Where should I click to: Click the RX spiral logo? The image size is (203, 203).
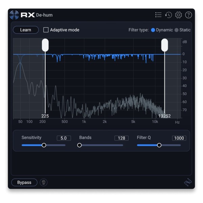coord(14,15)
